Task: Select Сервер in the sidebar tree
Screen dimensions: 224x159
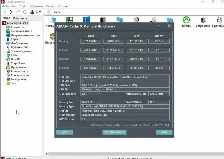Action: click(x=15, y=39)
